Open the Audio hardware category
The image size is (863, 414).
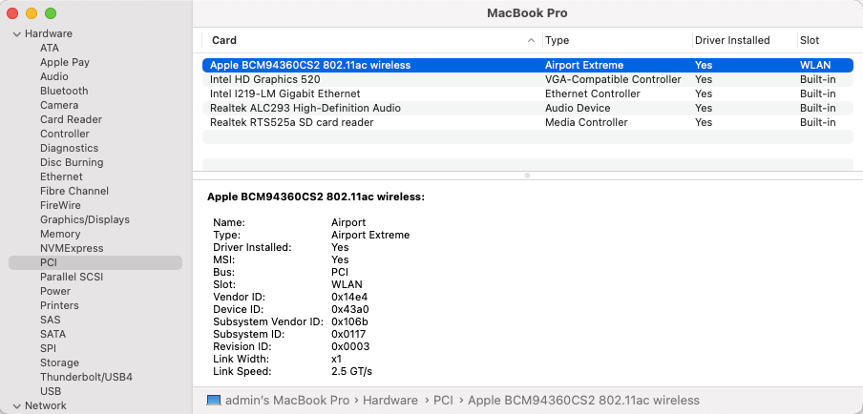[x=53, y=76]
